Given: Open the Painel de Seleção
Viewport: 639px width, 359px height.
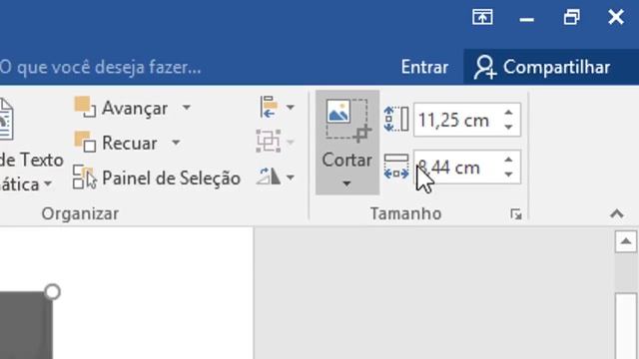Looking at the screenshot, I should (x=157, y=178).
